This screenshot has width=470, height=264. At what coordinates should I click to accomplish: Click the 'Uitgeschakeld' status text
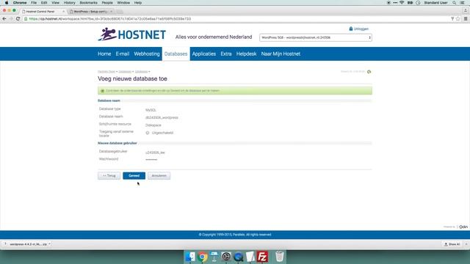(x=162, y=133)
